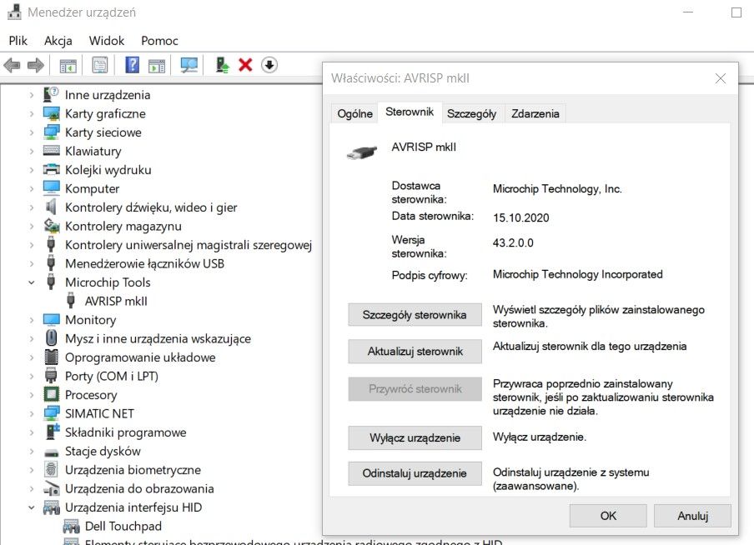
Task: Select the Dell Touchpad tree item
Action: point(123,527)
